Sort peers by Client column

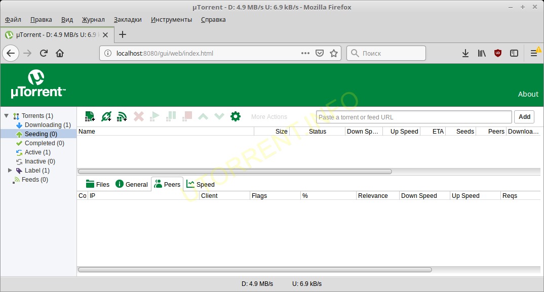click(x=224, y=195)
